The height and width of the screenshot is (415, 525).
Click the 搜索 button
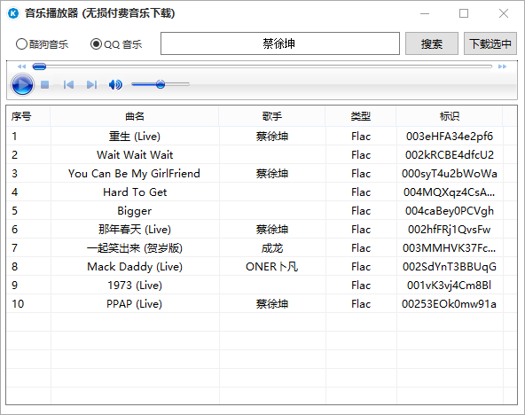point(432,43)
